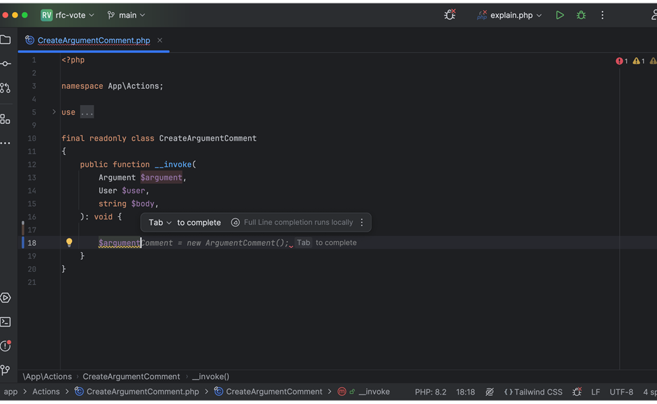Close the CreateArgumentComment.php tab
The width and height of the screenshot is (657, 404).
tap(160, 40)
